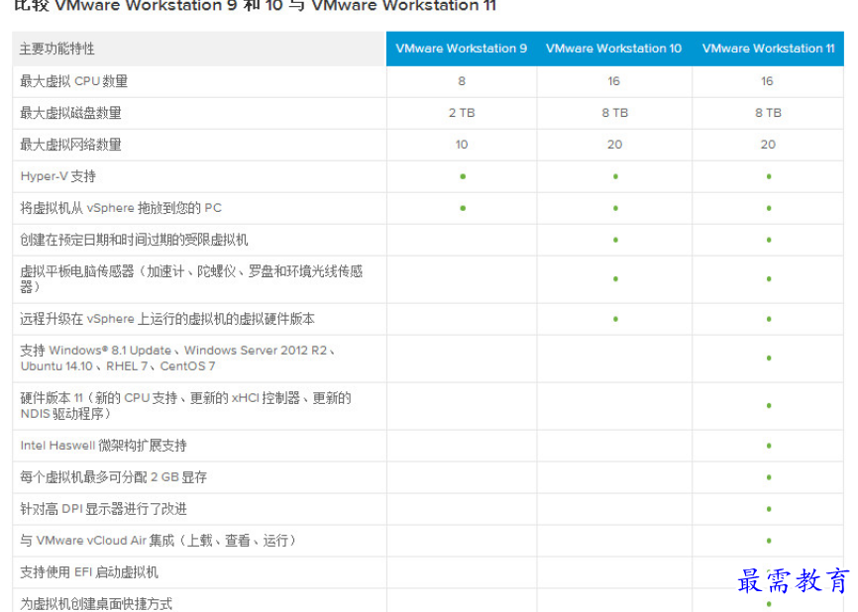Click the 8 TB cell under Workstation 11

768,113
